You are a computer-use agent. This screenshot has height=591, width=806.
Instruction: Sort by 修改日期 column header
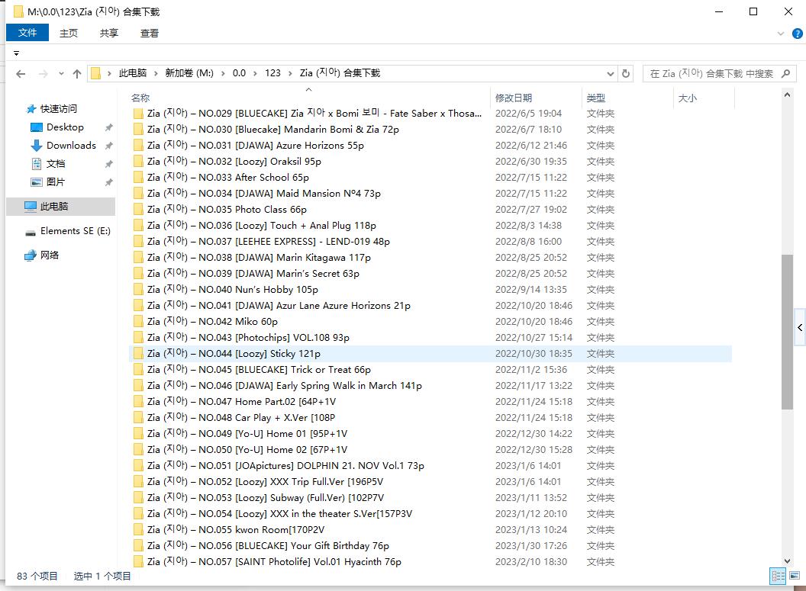[x=514, y=98]
